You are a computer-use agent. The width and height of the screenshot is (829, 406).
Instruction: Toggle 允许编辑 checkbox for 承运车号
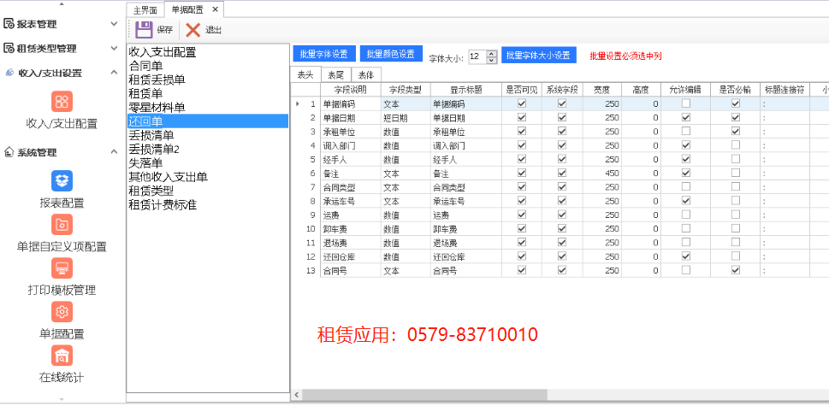(x=686, y=201)
